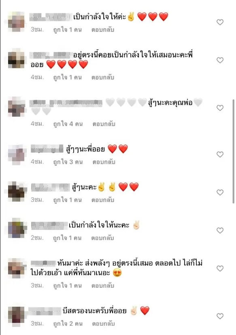Click ตอบกลับ under 'สู้ๆนะคะคุณพ่อ' comment
The height and width of the screenshot is (335, 236).
click(x=104, y=124)
